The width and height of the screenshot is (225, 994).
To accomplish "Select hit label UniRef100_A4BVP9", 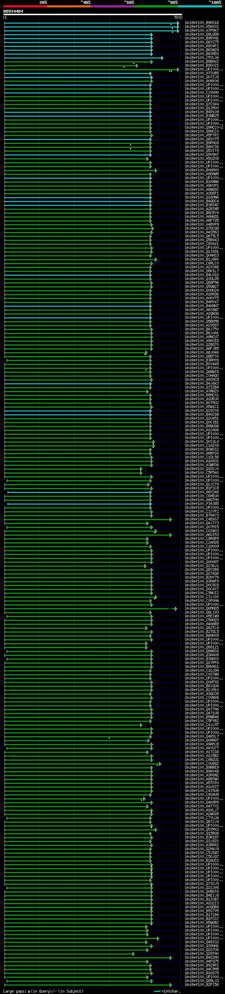I will click(x=202, y=225).
